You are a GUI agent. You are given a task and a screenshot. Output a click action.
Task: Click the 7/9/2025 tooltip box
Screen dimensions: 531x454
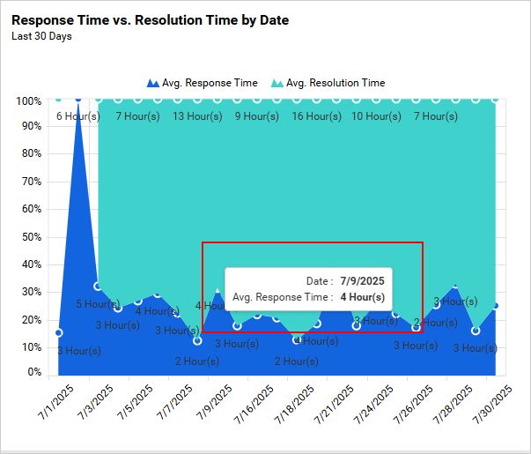coord(308,289)
